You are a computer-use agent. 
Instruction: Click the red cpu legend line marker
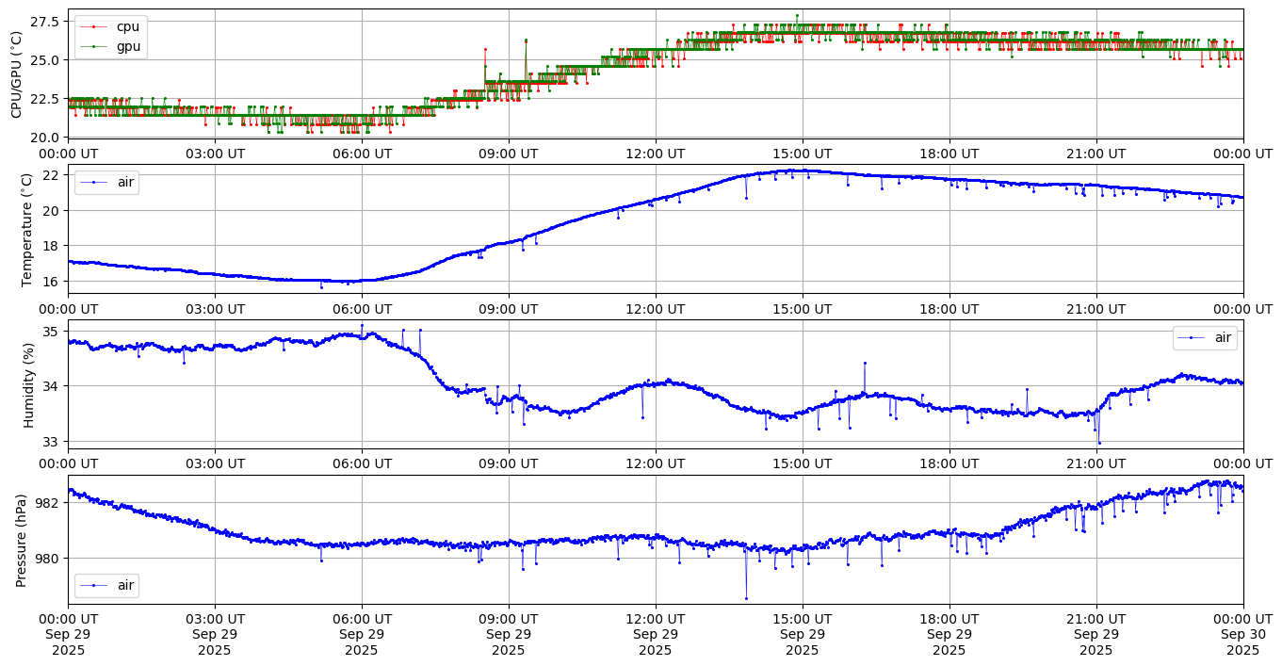pyautogui.click(x=94, y=26)
